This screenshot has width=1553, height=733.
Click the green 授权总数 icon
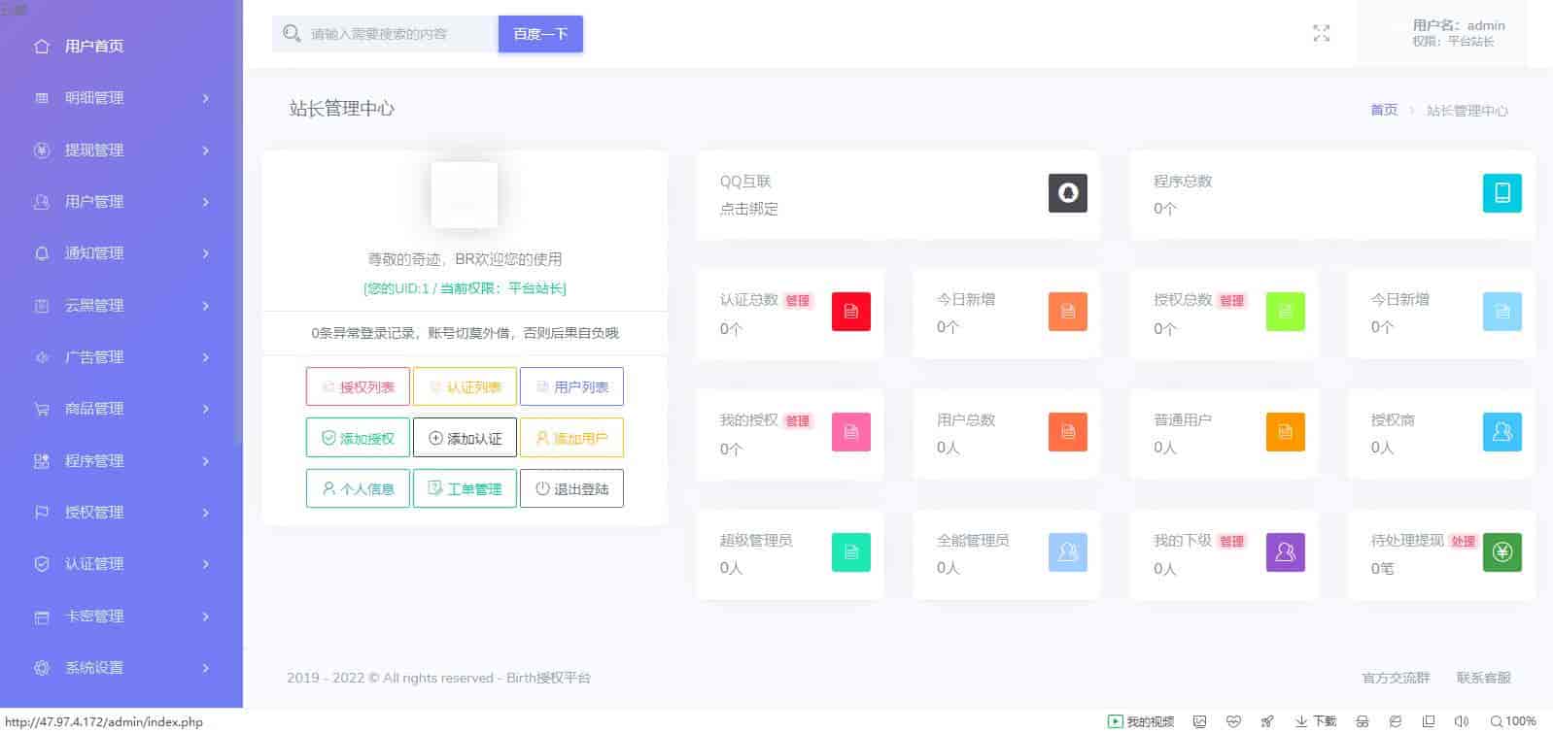coord(1285,312)
